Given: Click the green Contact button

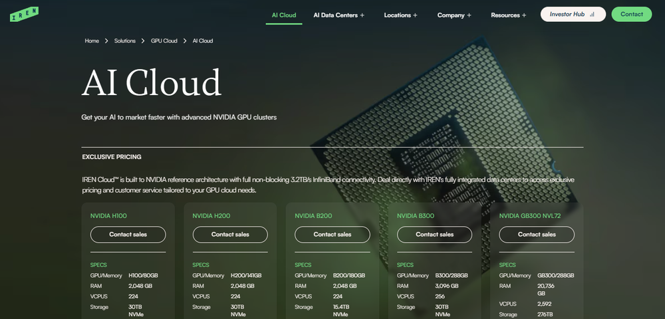Looking at the screenshot, I should 632,14.
